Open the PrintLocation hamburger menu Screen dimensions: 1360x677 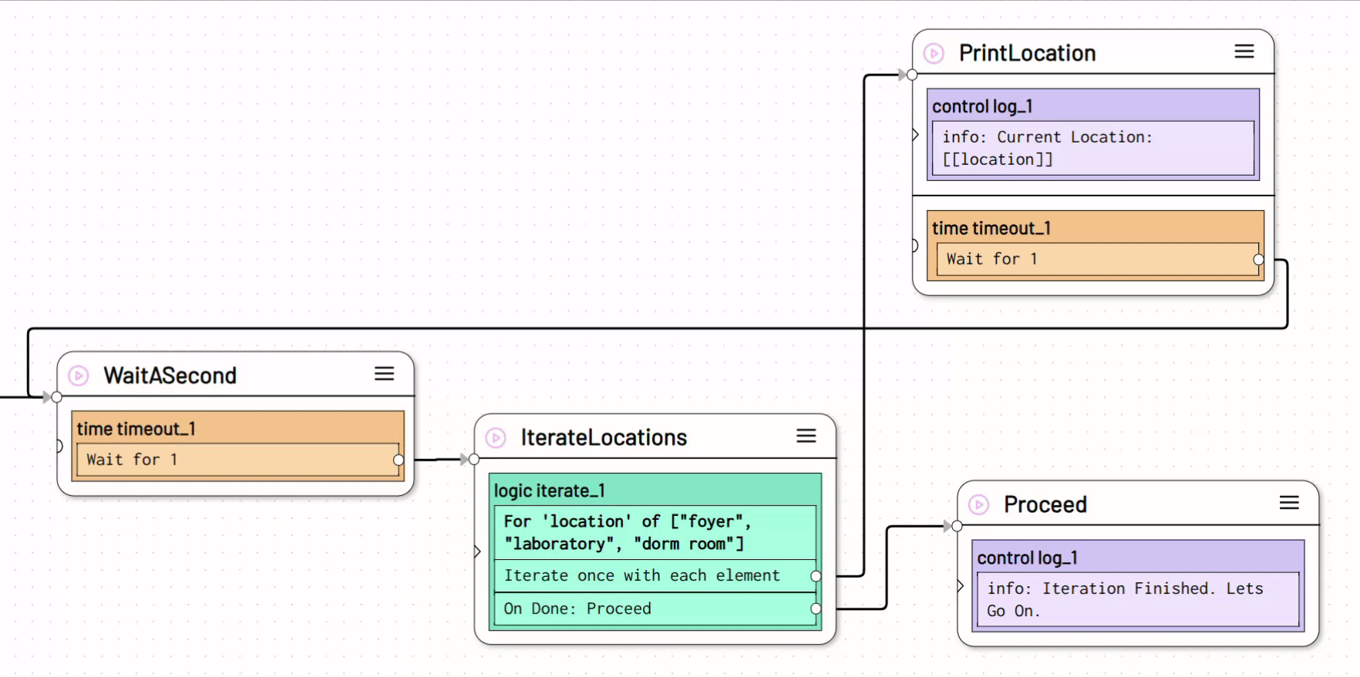point(1244,52)
